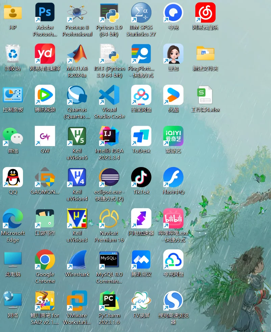Open 鲤川画笔 for SAI2 shortcut
The width and height of the screenshot is (271, 332).
[x=45, y=301]
